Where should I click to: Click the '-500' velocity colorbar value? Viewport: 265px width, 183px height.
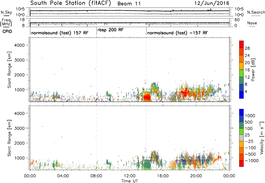click(250, 154)
